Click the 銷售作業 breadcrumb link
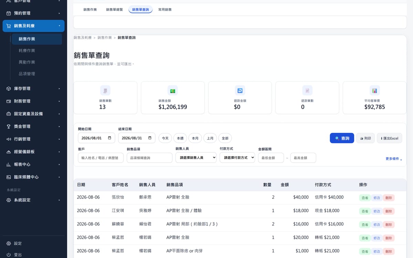This screenshot has height=258, width=413. (105, 37)
